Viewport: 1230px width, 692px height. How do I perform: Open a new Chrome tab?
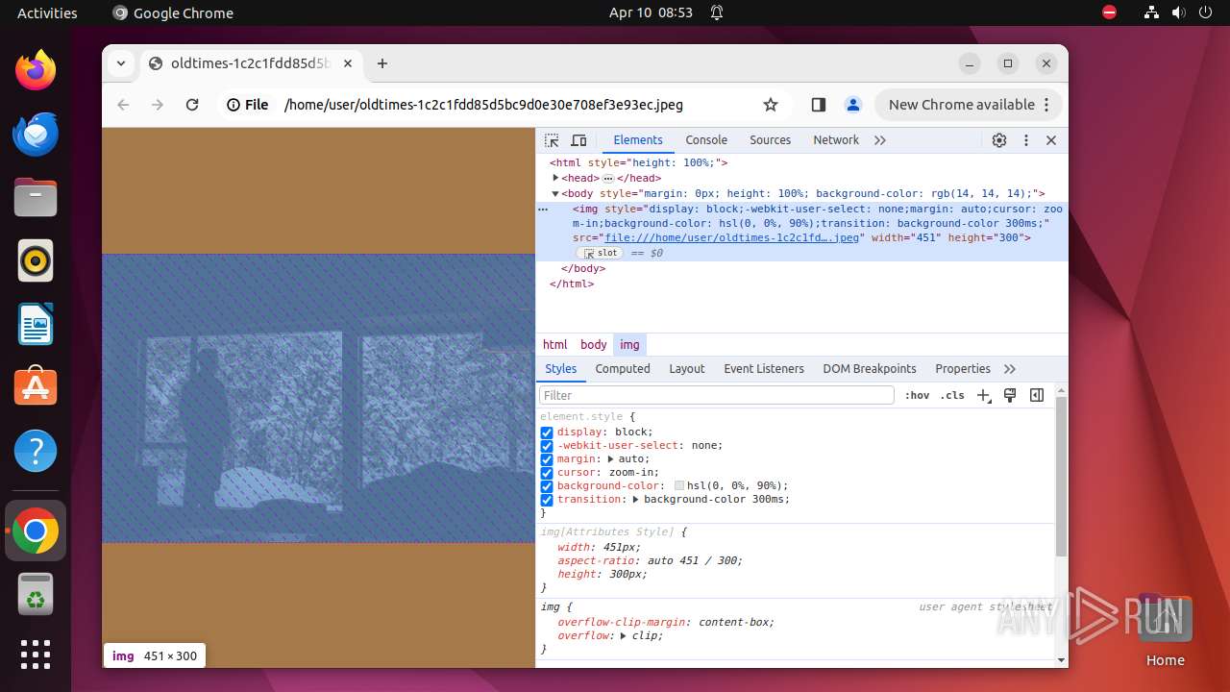pyautogui.click(x=382, y=63)
